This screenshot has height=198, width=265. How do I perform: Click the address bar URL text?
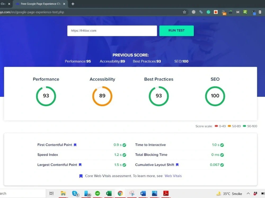32,12
